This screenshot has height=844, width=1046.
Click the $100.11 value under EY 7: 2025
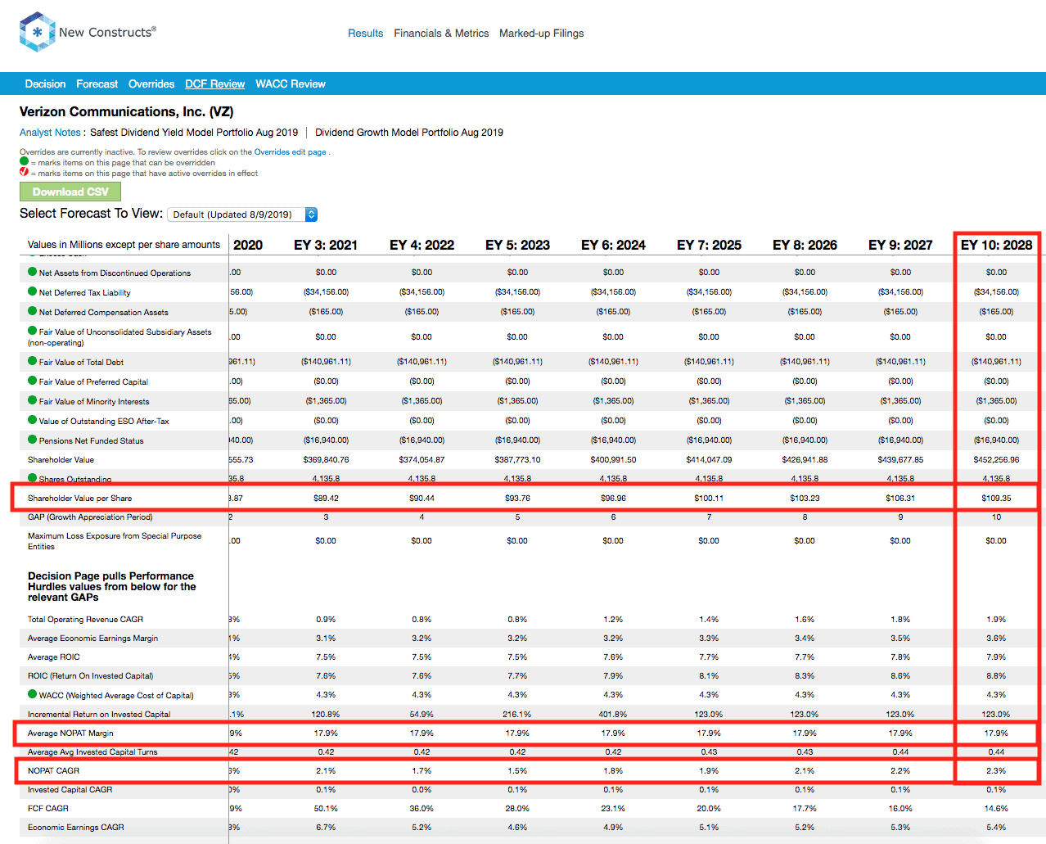(709, 498)
